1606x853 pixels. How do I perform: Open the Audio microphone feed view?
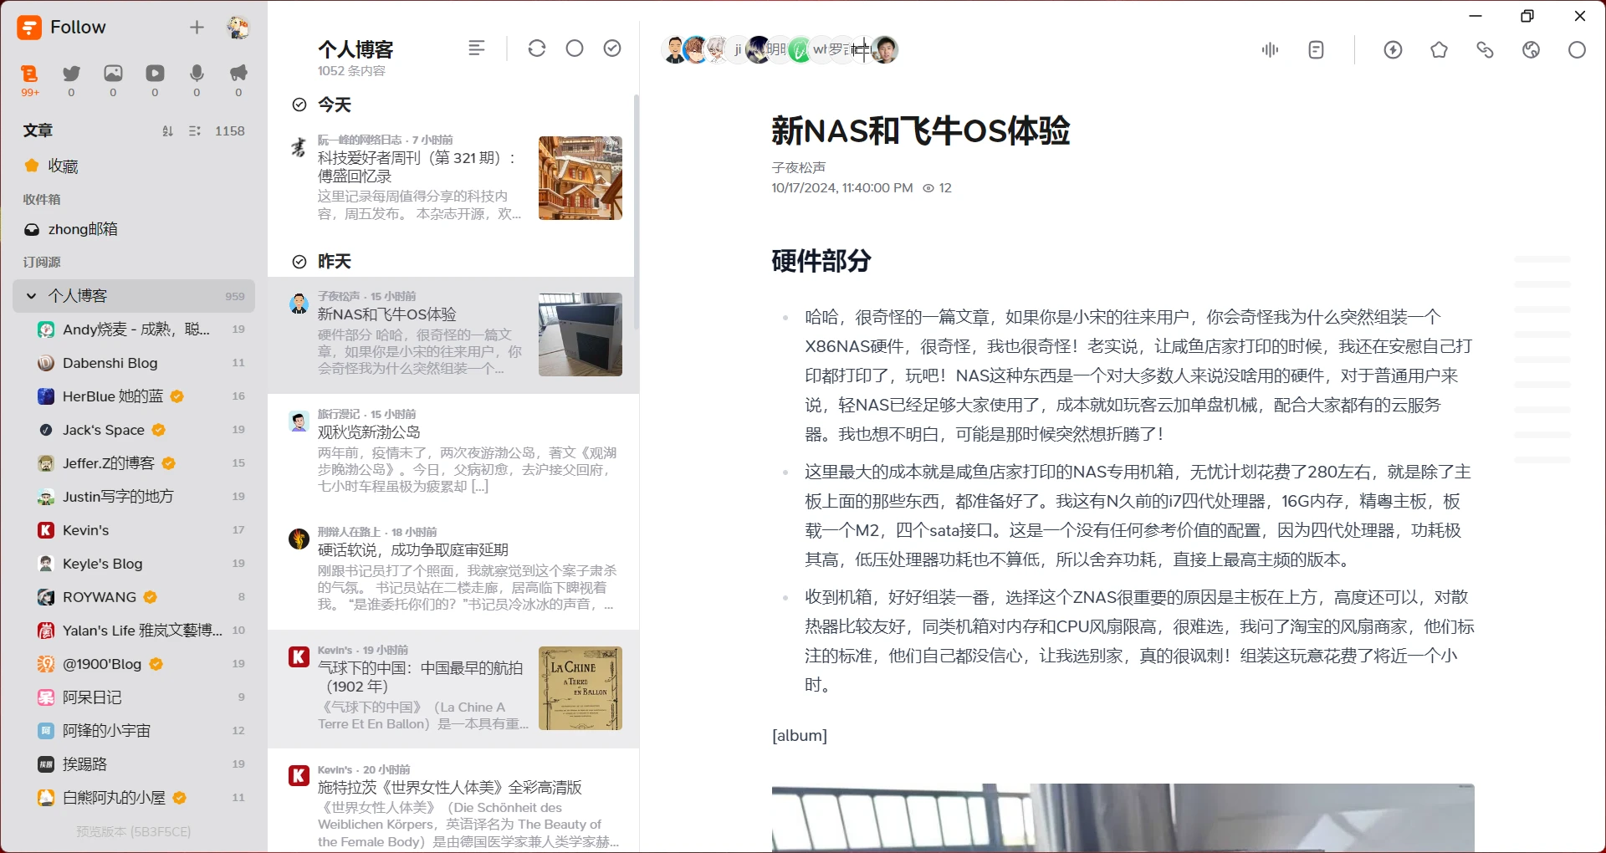click(x=197, y=74)
